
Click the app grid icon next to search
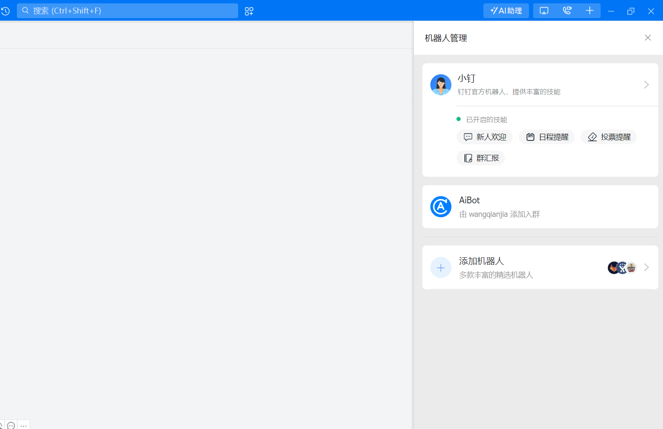click(249, 11)
